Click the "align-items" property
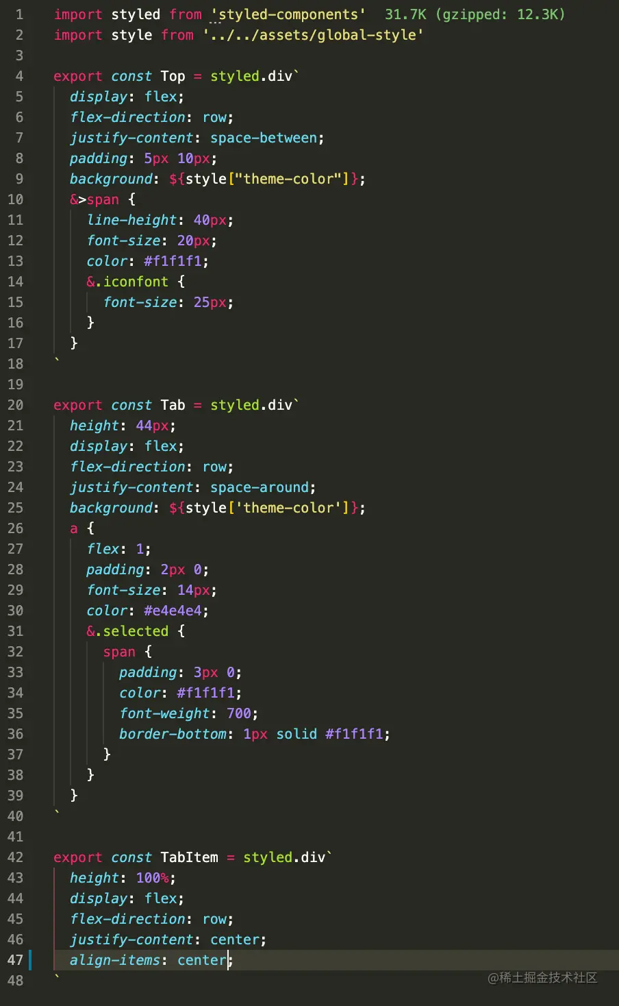Viewport: 619px width, 1006px height. coord(115,960)
